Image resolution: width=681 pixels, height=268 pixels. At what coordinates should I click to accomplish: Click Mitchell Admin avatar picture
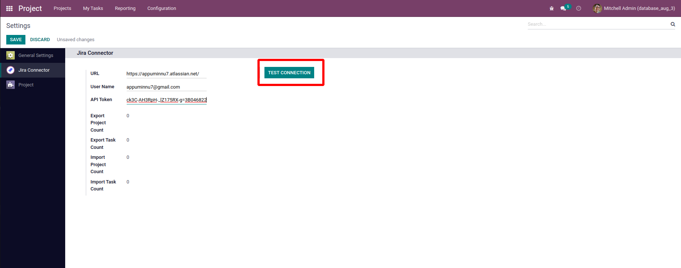point(597,8)
